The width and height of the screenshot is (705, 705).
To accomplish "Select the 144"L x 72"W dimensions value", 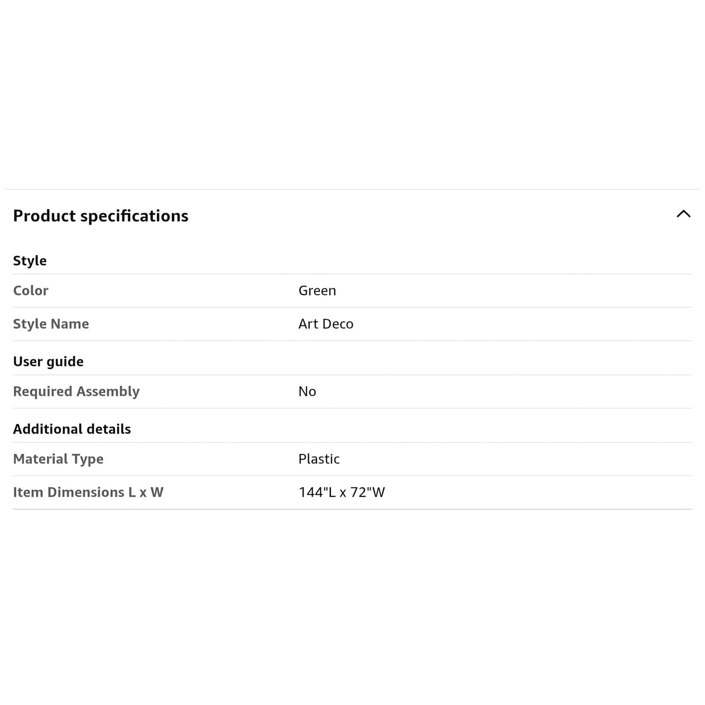I will click(342, 492).
